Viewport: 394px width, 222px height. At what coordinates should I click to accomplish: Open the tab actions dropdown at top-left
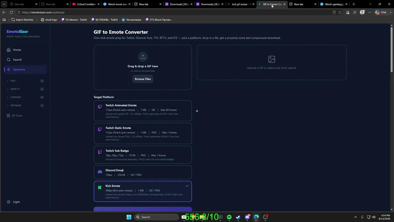pos(4,4)
